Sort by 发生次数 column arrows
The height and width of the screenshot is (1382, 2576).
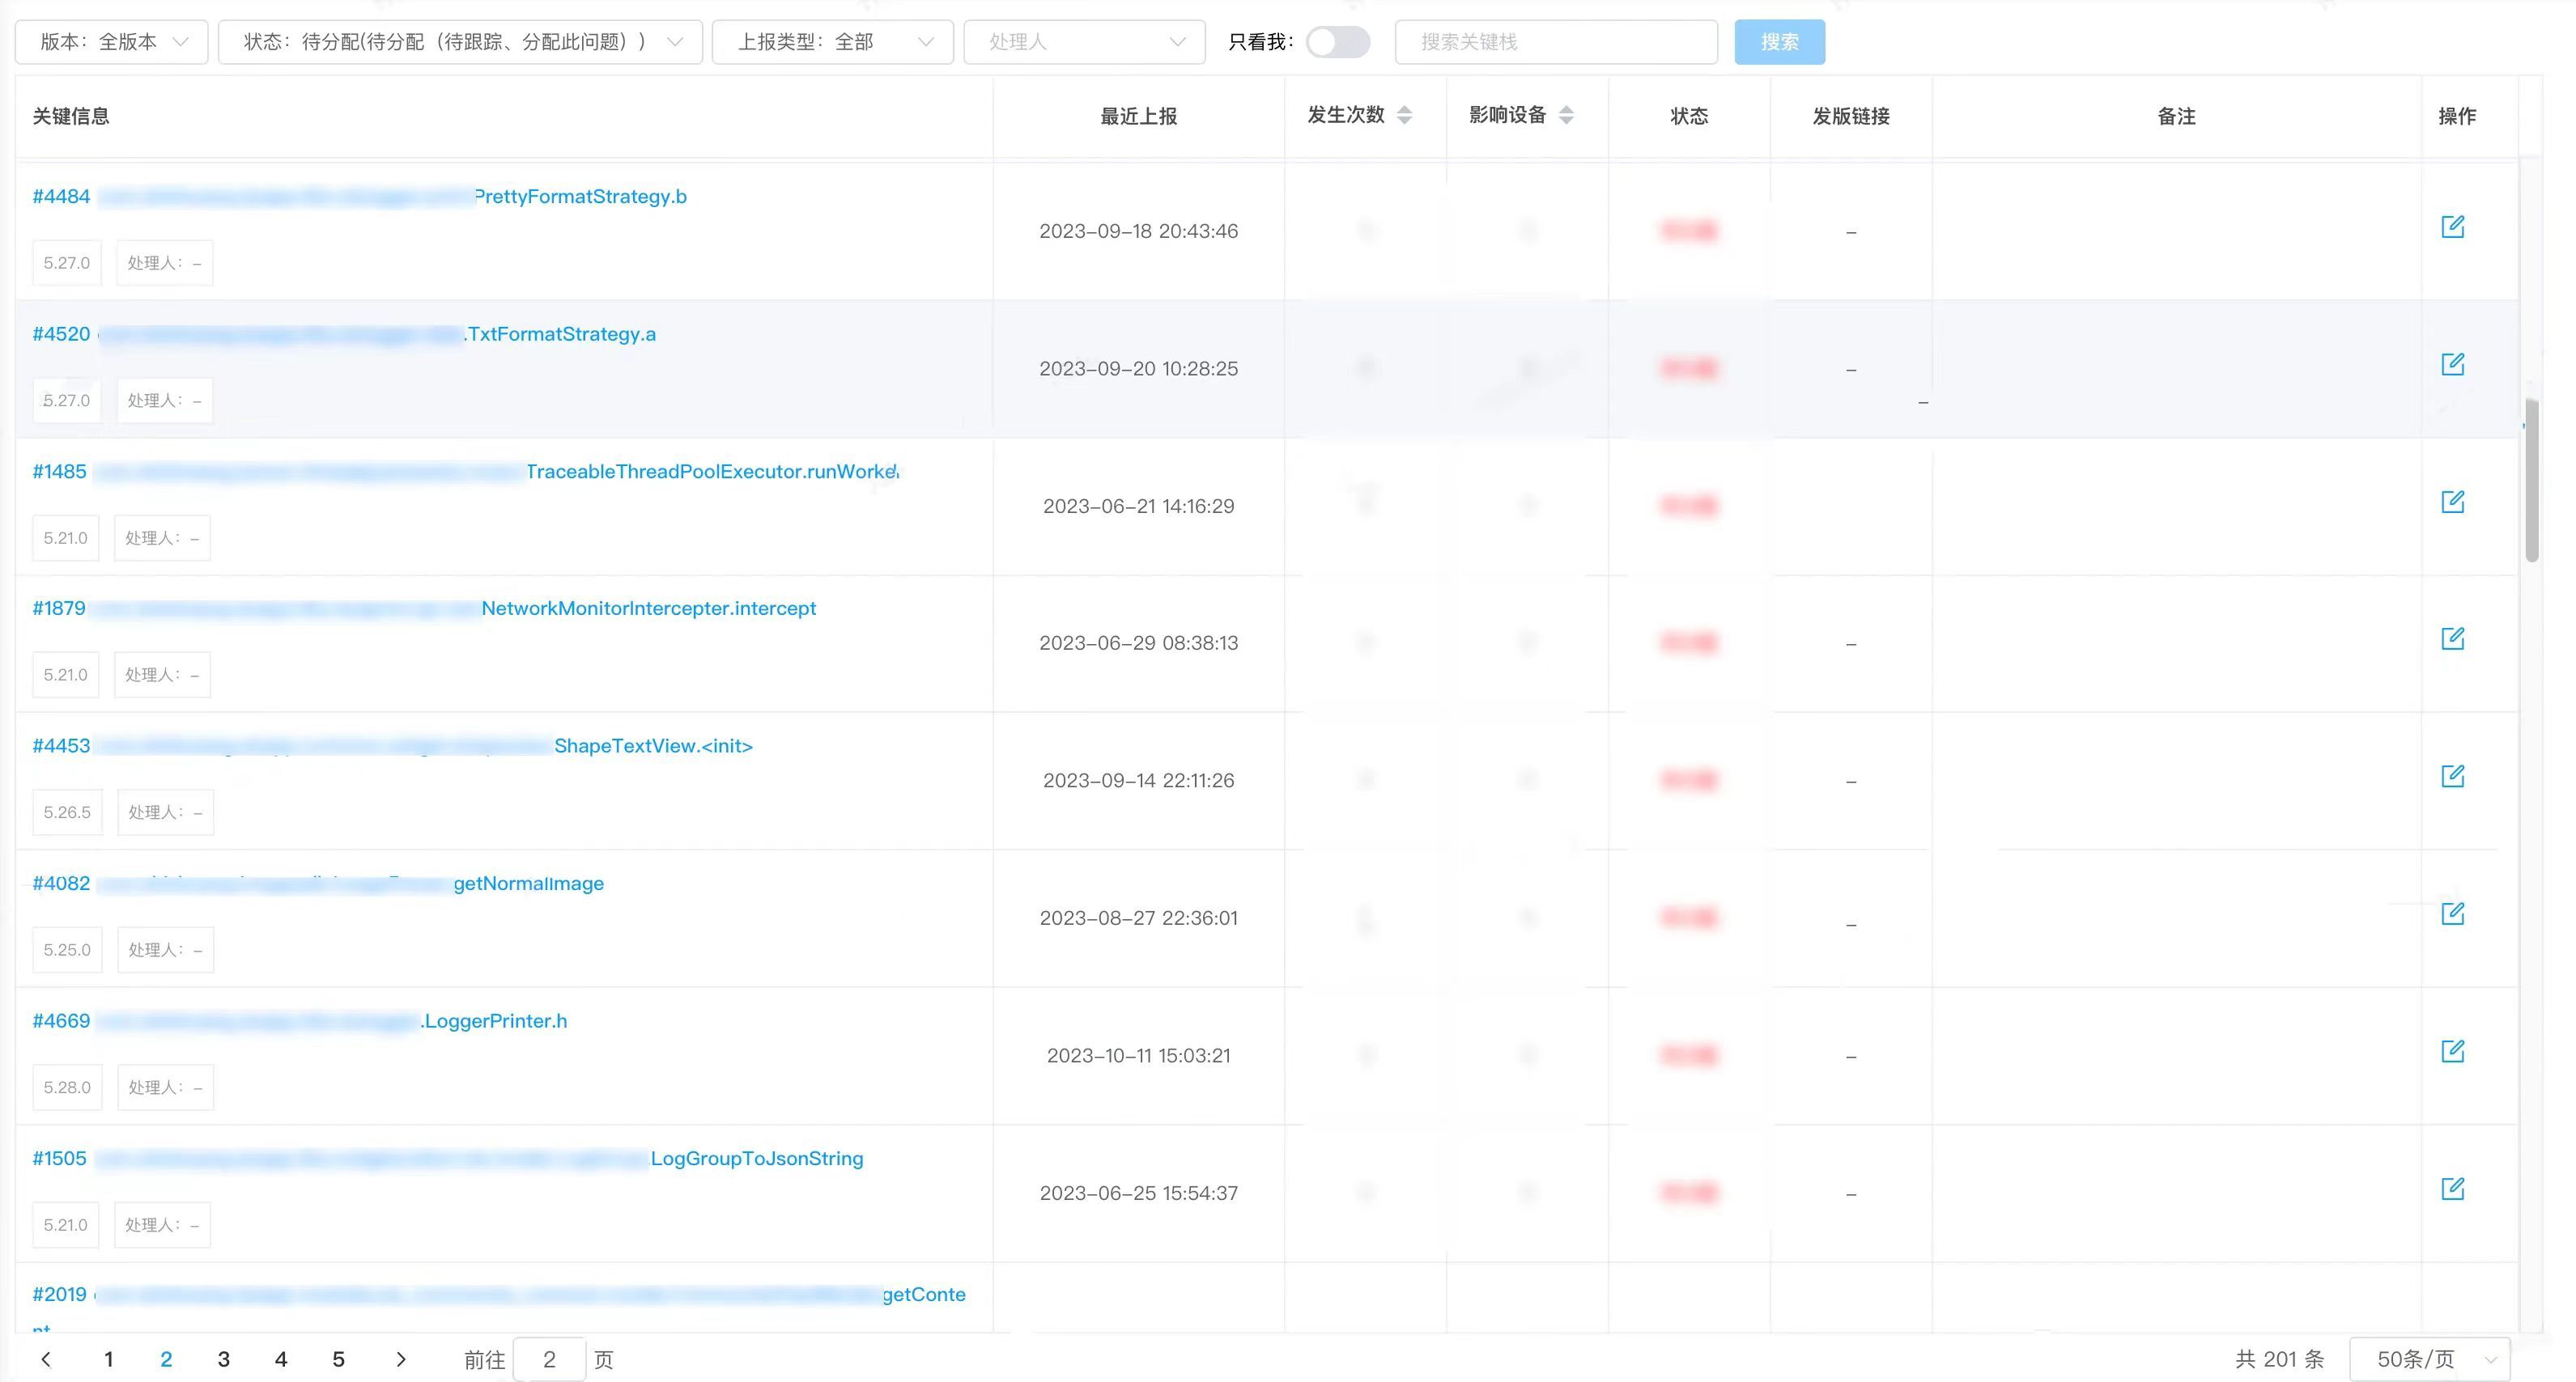[x=1404, y=115]
